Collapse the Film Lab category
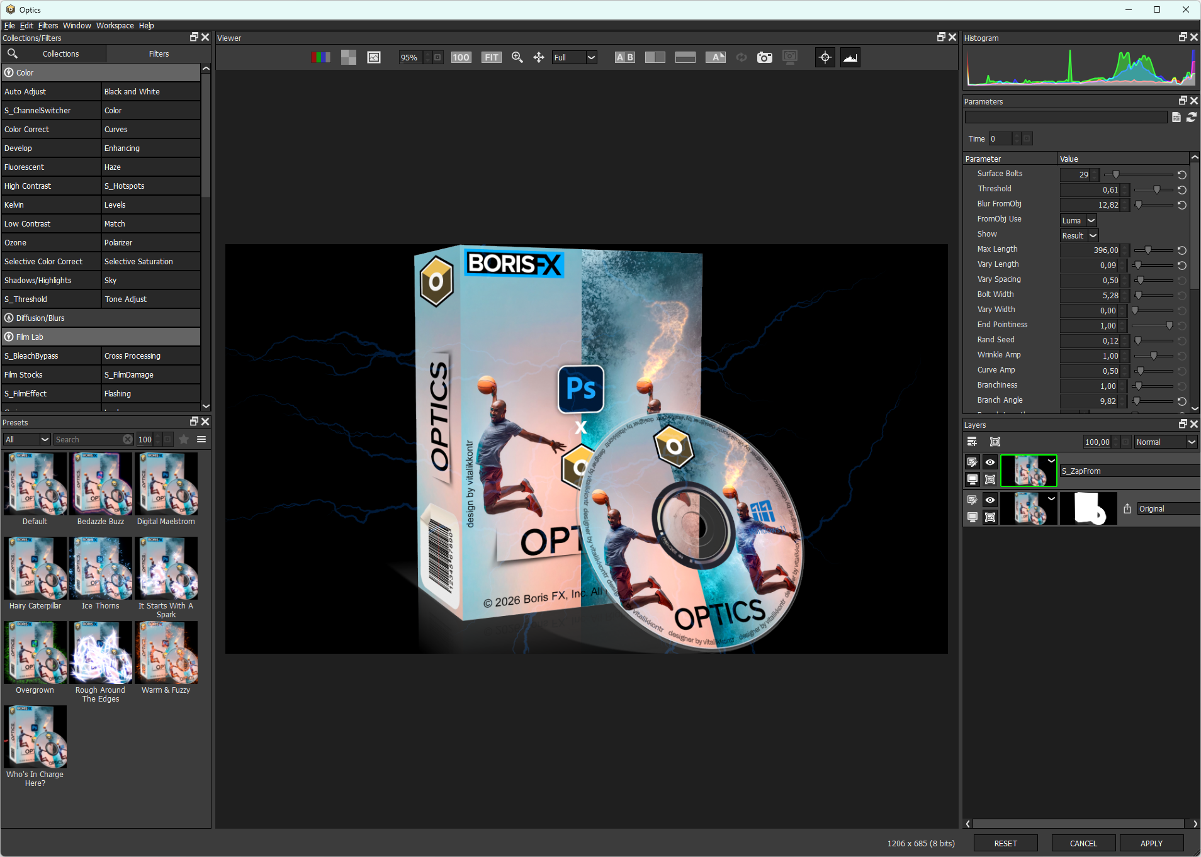This screenshot has width=1201, height=857. point(9,337)
